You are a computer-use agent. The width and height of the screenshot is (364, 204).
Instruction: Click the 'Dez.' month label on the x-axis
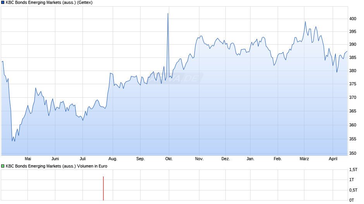click(x=226, y=159)
